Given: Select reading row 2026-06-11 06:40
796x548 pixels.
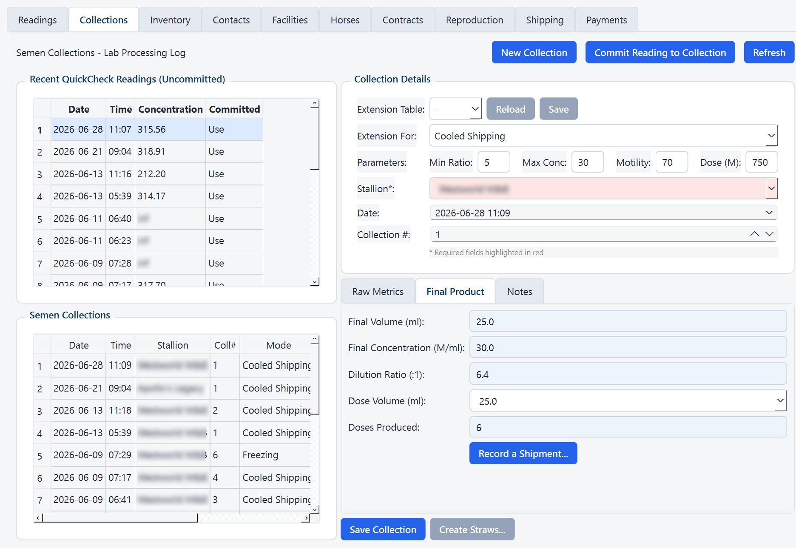Looking at the screenshot, I should pyautogui.click(x=148, y=219).
